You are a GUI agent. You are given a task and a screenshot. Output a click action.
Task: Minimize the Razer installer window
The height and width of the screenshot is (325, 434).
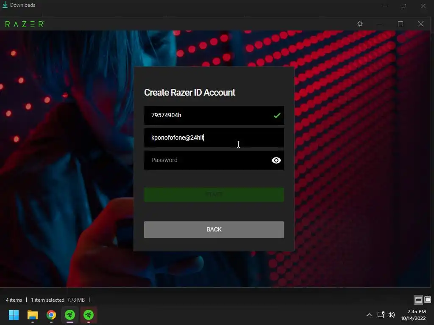tap(379, 24)
